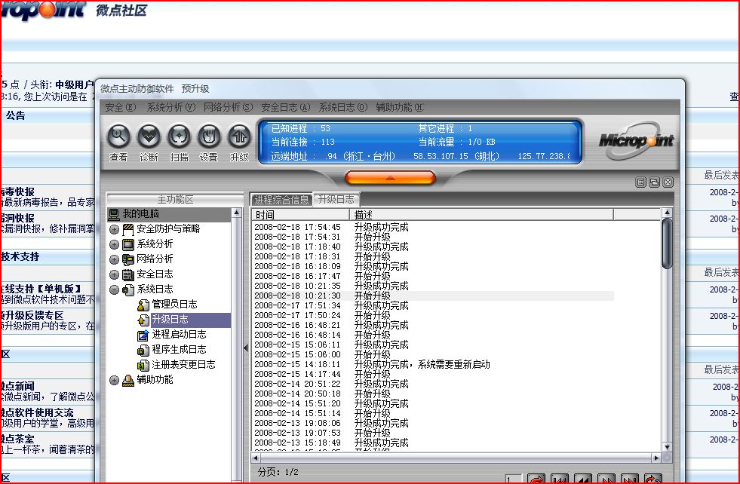Click the log list's horizontal scroll left arrow
The height and width of the screenshot is (484, 740).
coord(256,458)
